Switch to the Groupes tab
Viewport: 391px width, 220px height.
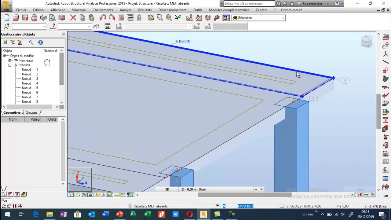tap(31, 112)
